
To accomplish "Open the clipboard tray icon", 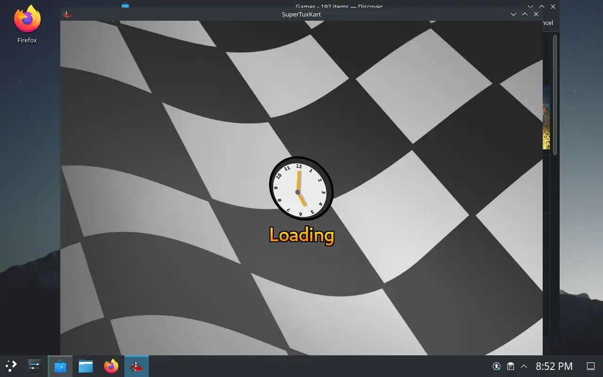I will (510, 366).
